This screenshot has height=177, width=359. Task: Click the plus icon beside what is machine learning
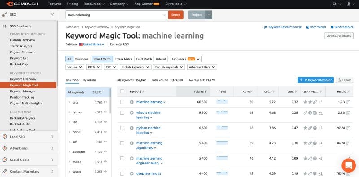click(131, 113)
